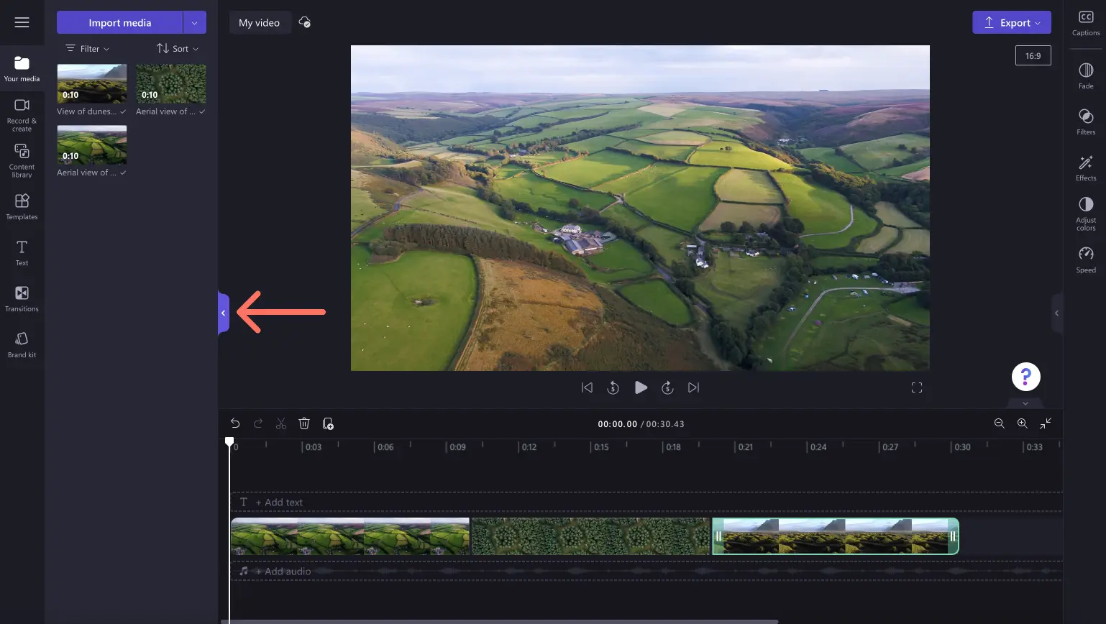Redo the last action
This screenshot has width=1106, height=624.
258,423
